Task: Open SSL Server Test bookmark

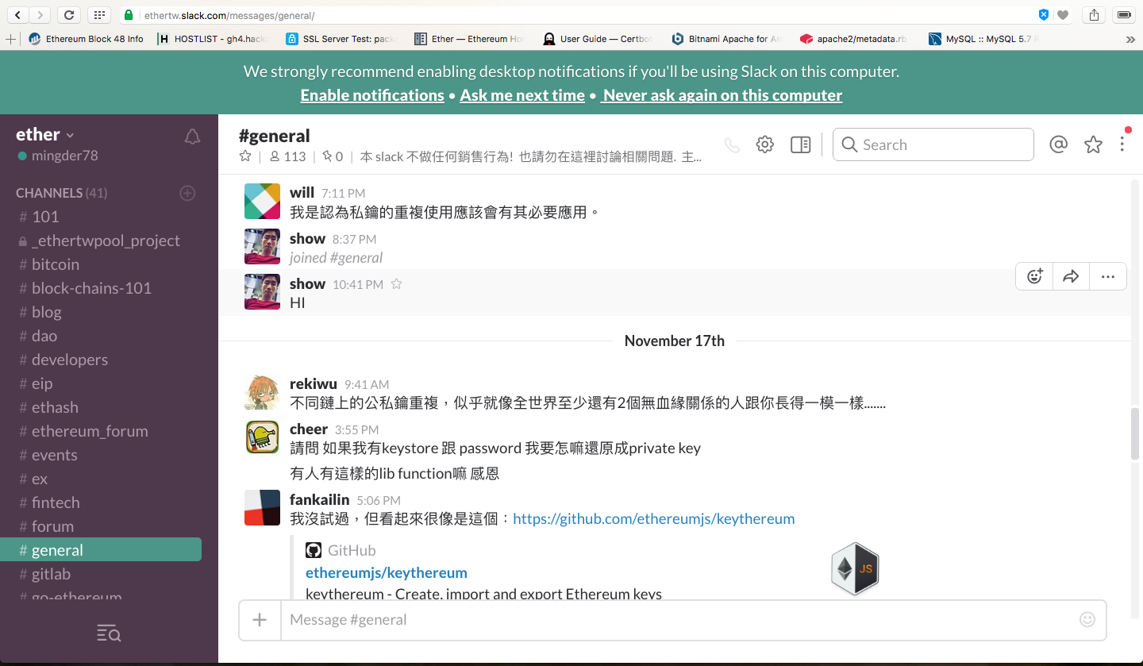Action: [x=340, y=39]
